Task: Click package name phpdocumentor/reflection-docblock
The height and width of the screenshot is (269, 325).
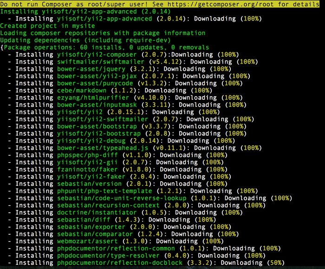Action: tap(120, 263)
